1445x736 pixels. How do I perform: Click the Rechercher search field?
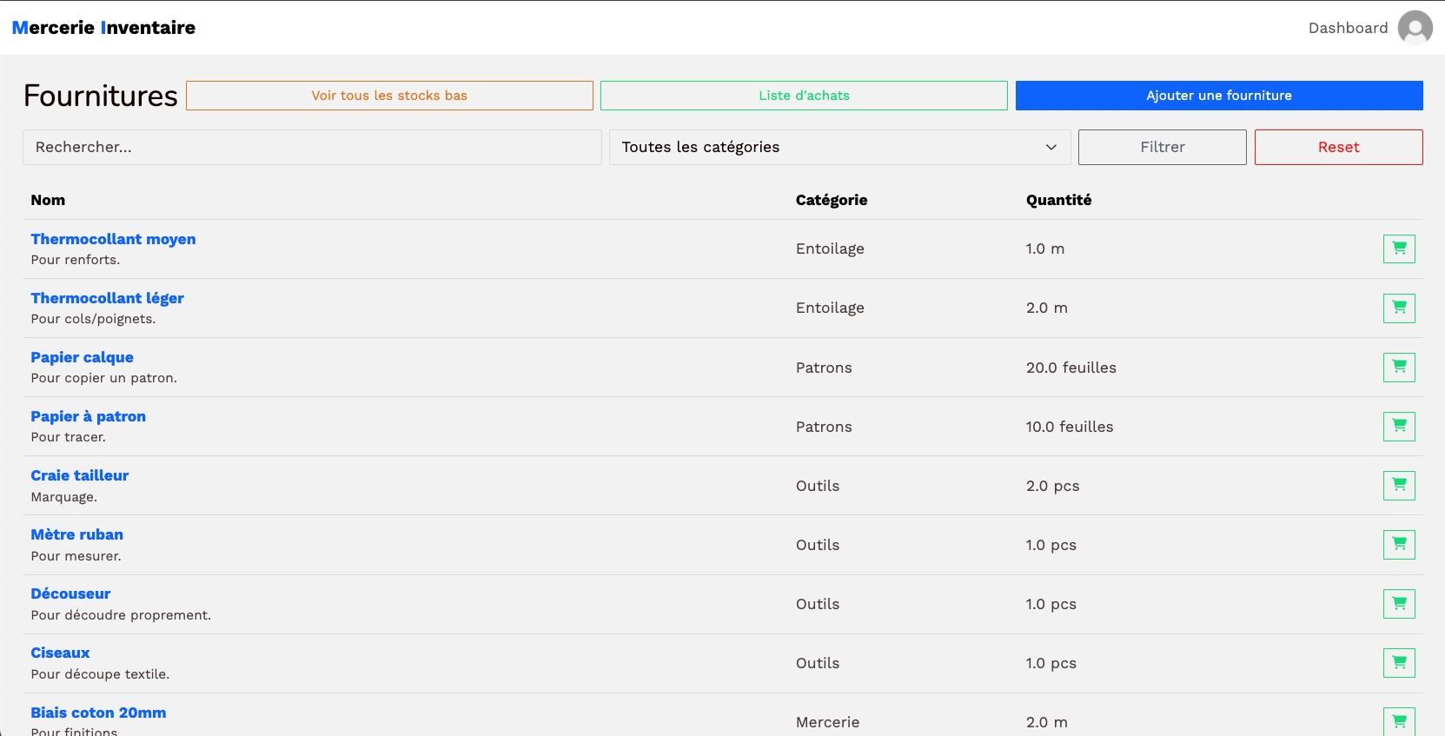(312, 147)
